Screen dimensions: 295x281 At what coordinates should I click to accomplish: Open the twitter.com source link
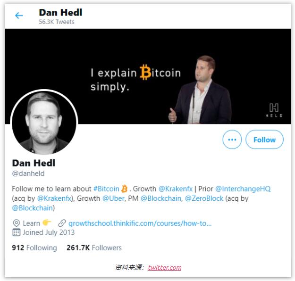[164, 267]
